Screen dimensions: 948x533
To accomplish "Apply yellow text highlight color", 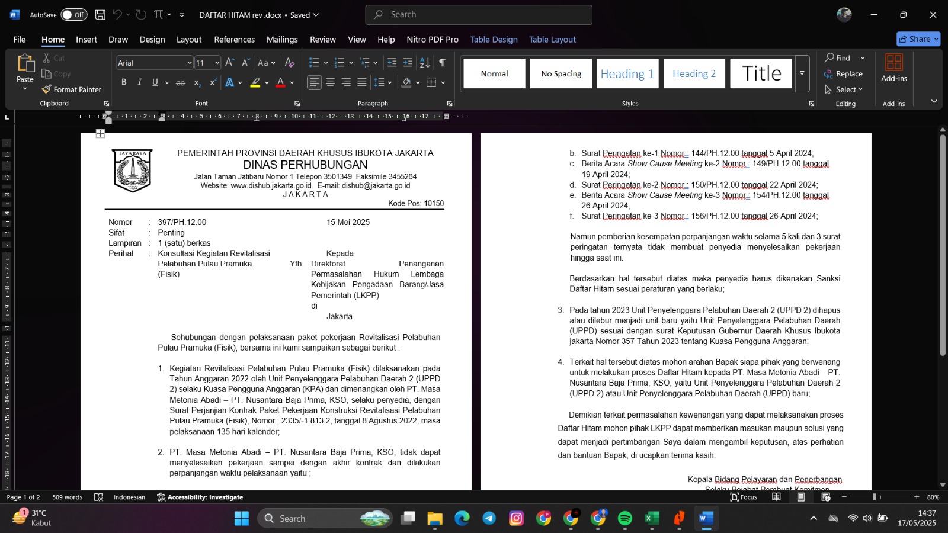I will click(255, 82).
